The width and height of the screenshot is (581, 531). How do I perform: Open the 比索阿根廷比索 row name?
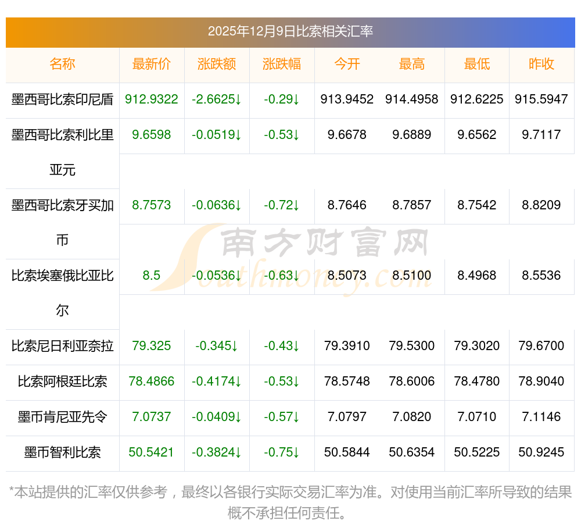click(x=62, y=382)
